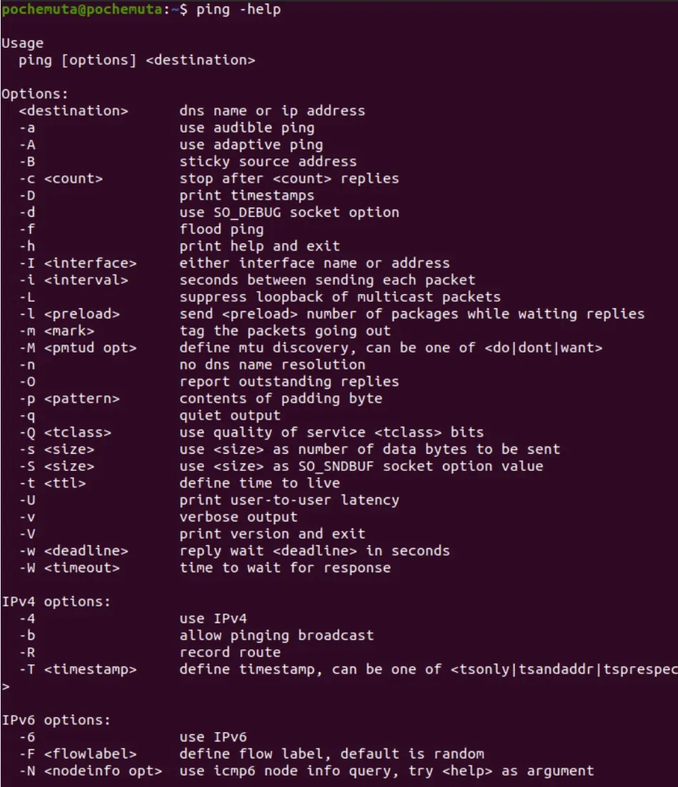678x787 pixels.
Task: Click the IPv4 options heading
Action: point(56,601)
